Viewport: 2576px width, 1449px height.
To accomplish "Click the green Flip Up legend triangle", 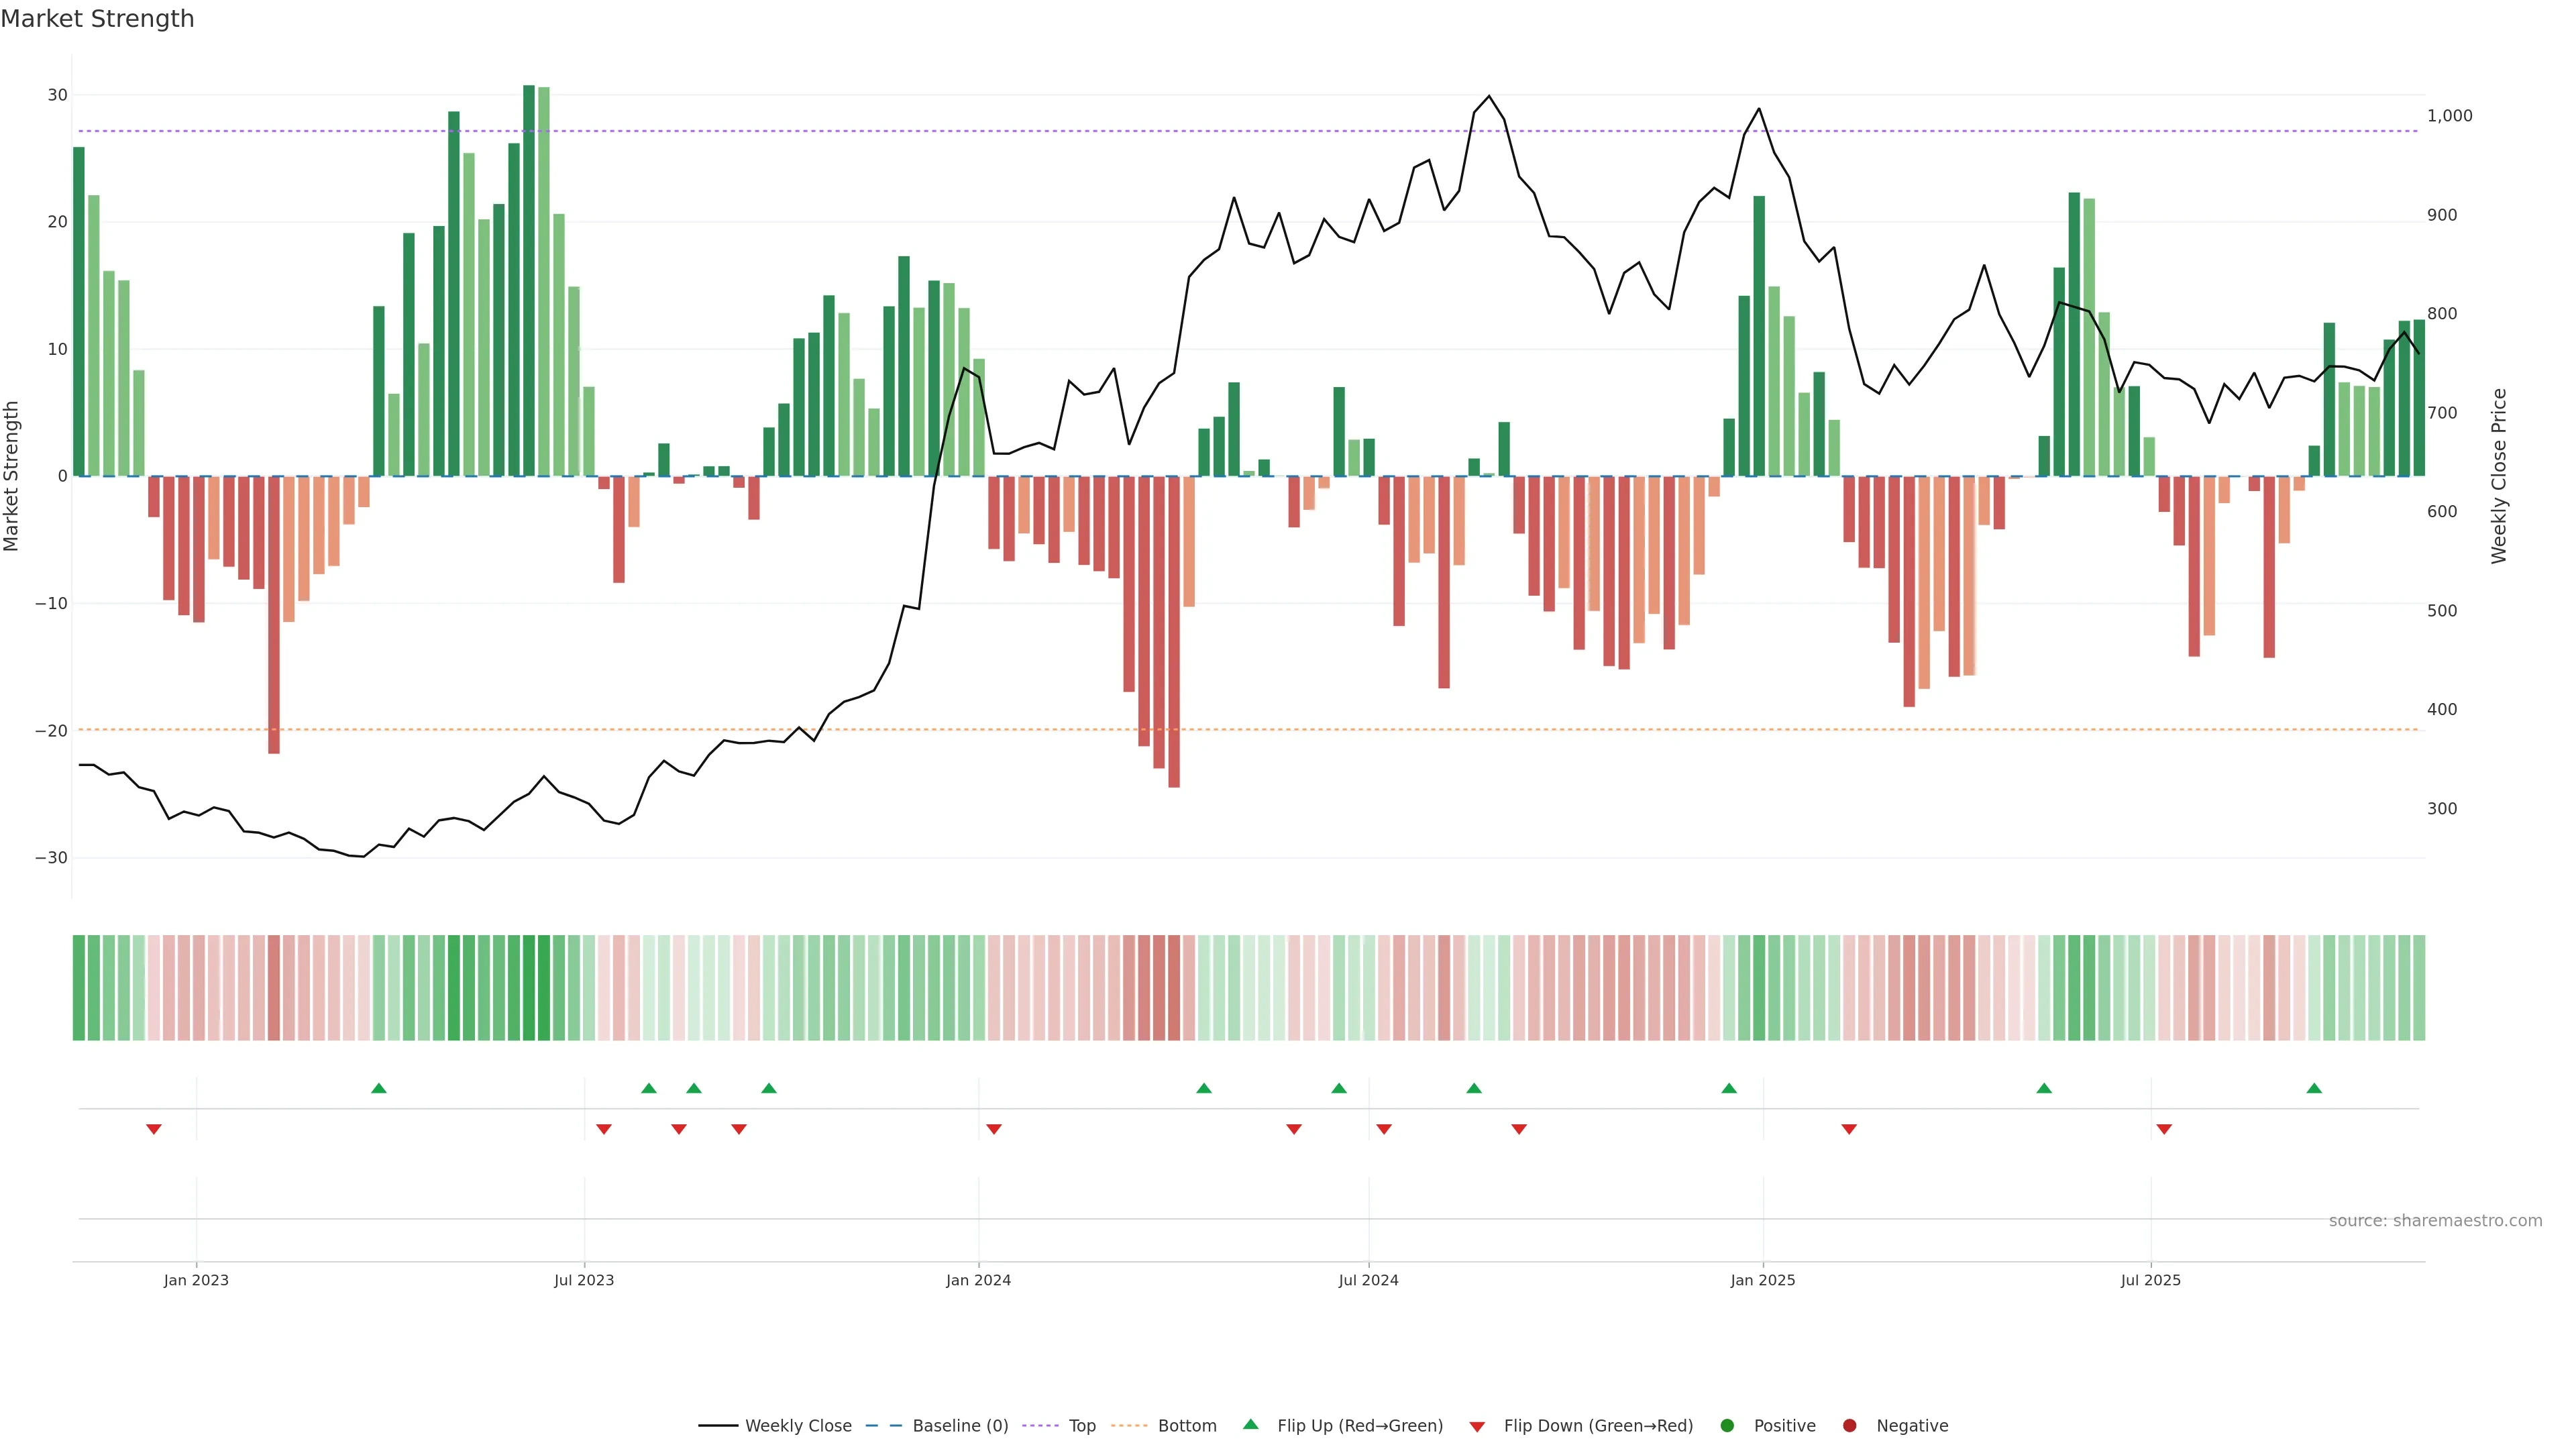I will pos(1250,1425).
